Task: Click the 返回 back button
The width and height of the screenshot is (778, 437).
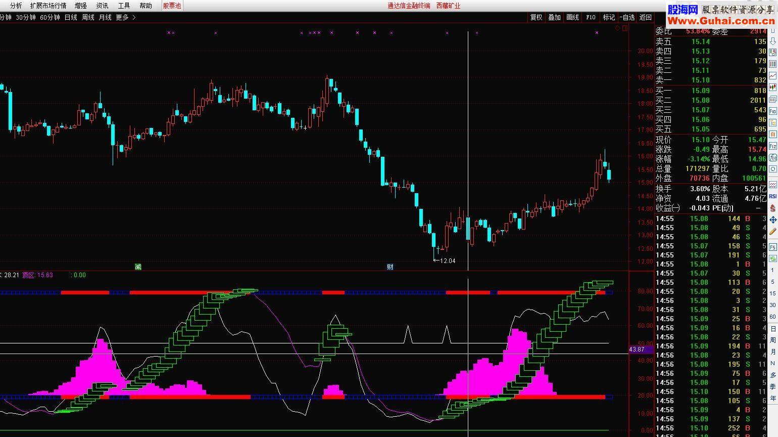Action: pos(646,17)
